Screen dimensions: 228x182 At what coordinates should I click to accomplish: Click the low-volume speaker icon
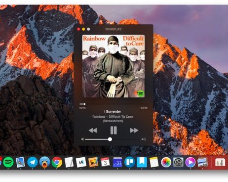[82, 139]
